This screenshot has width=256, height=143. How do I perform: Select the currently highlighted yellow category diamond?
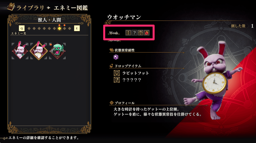coord(59,28)
